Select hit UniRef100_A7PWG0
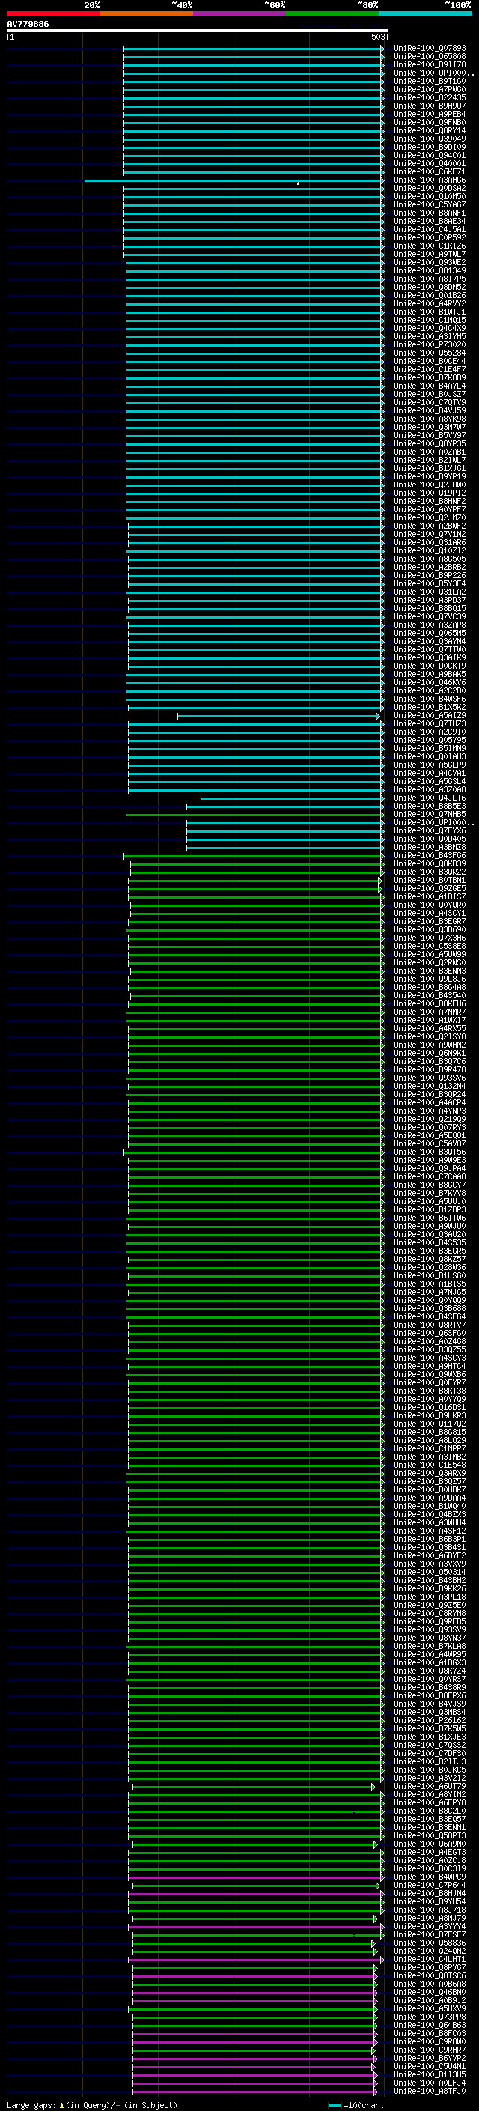The height and width of the screenshot is (2111, 479). coord(430,89)
